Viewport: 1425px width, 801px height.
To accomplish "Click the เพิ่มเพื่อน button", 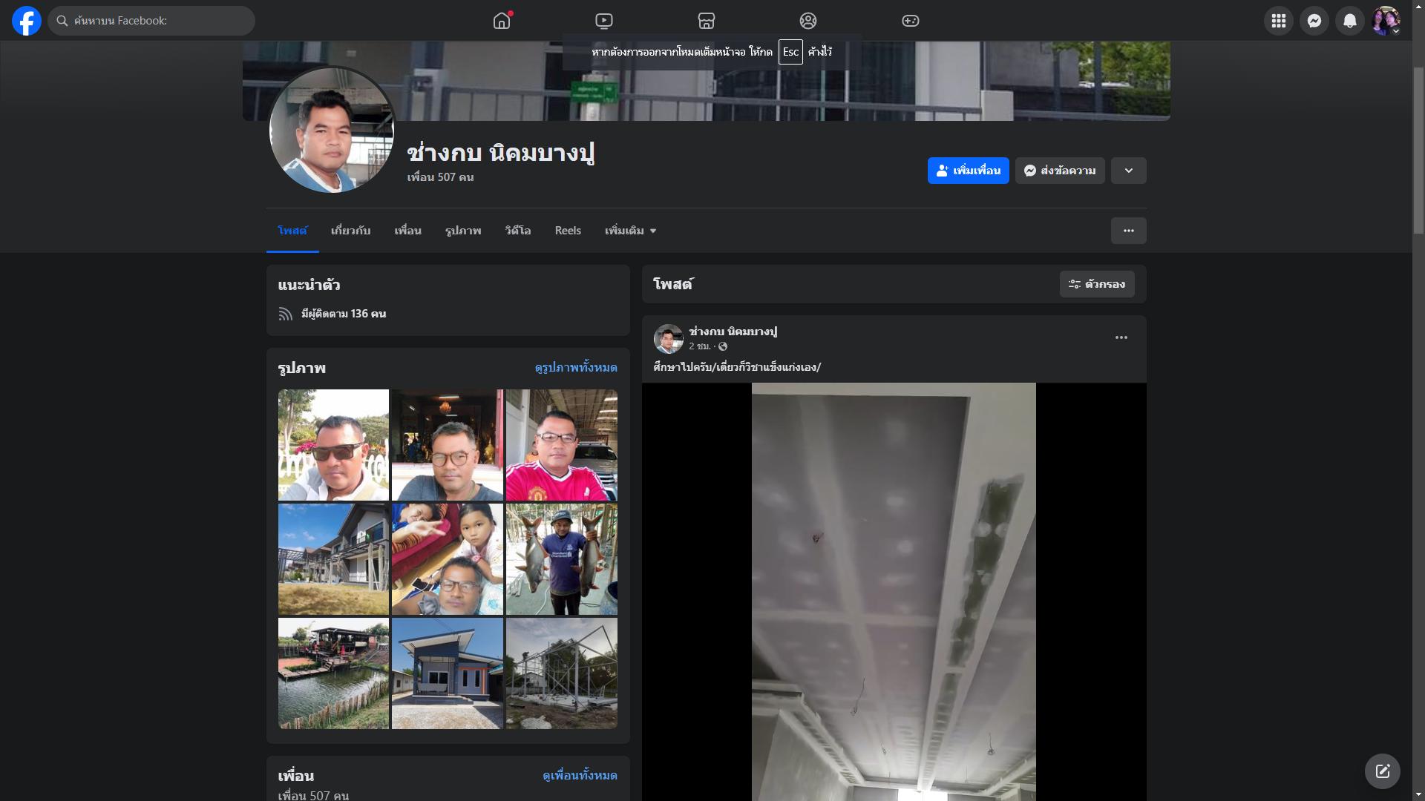I will pos(968,171).
